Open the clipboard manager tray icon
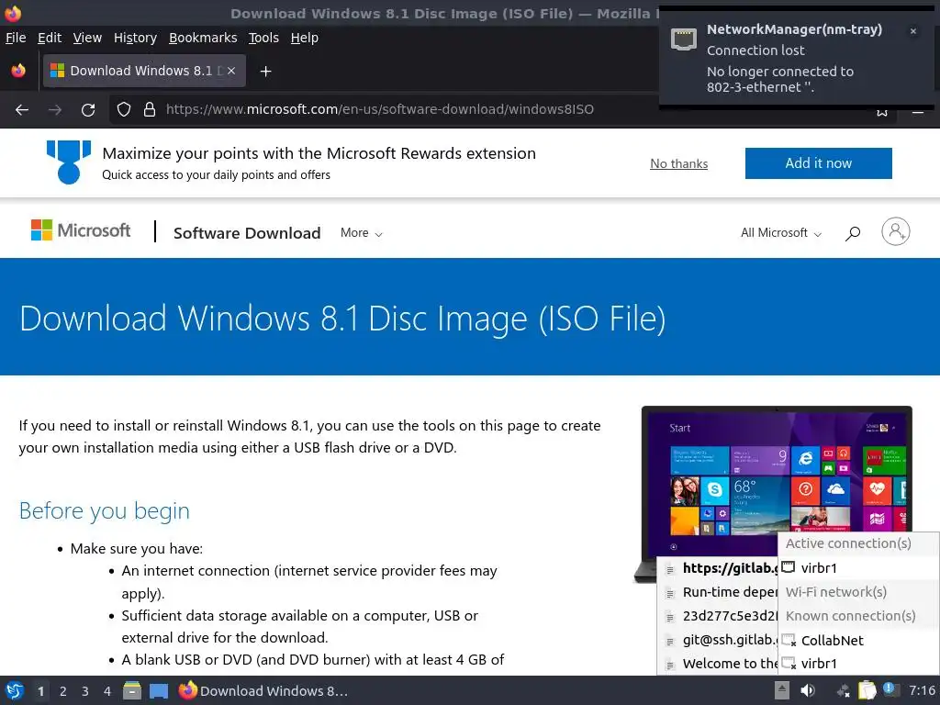Screen dimensions: 940x705 point(867,690)
